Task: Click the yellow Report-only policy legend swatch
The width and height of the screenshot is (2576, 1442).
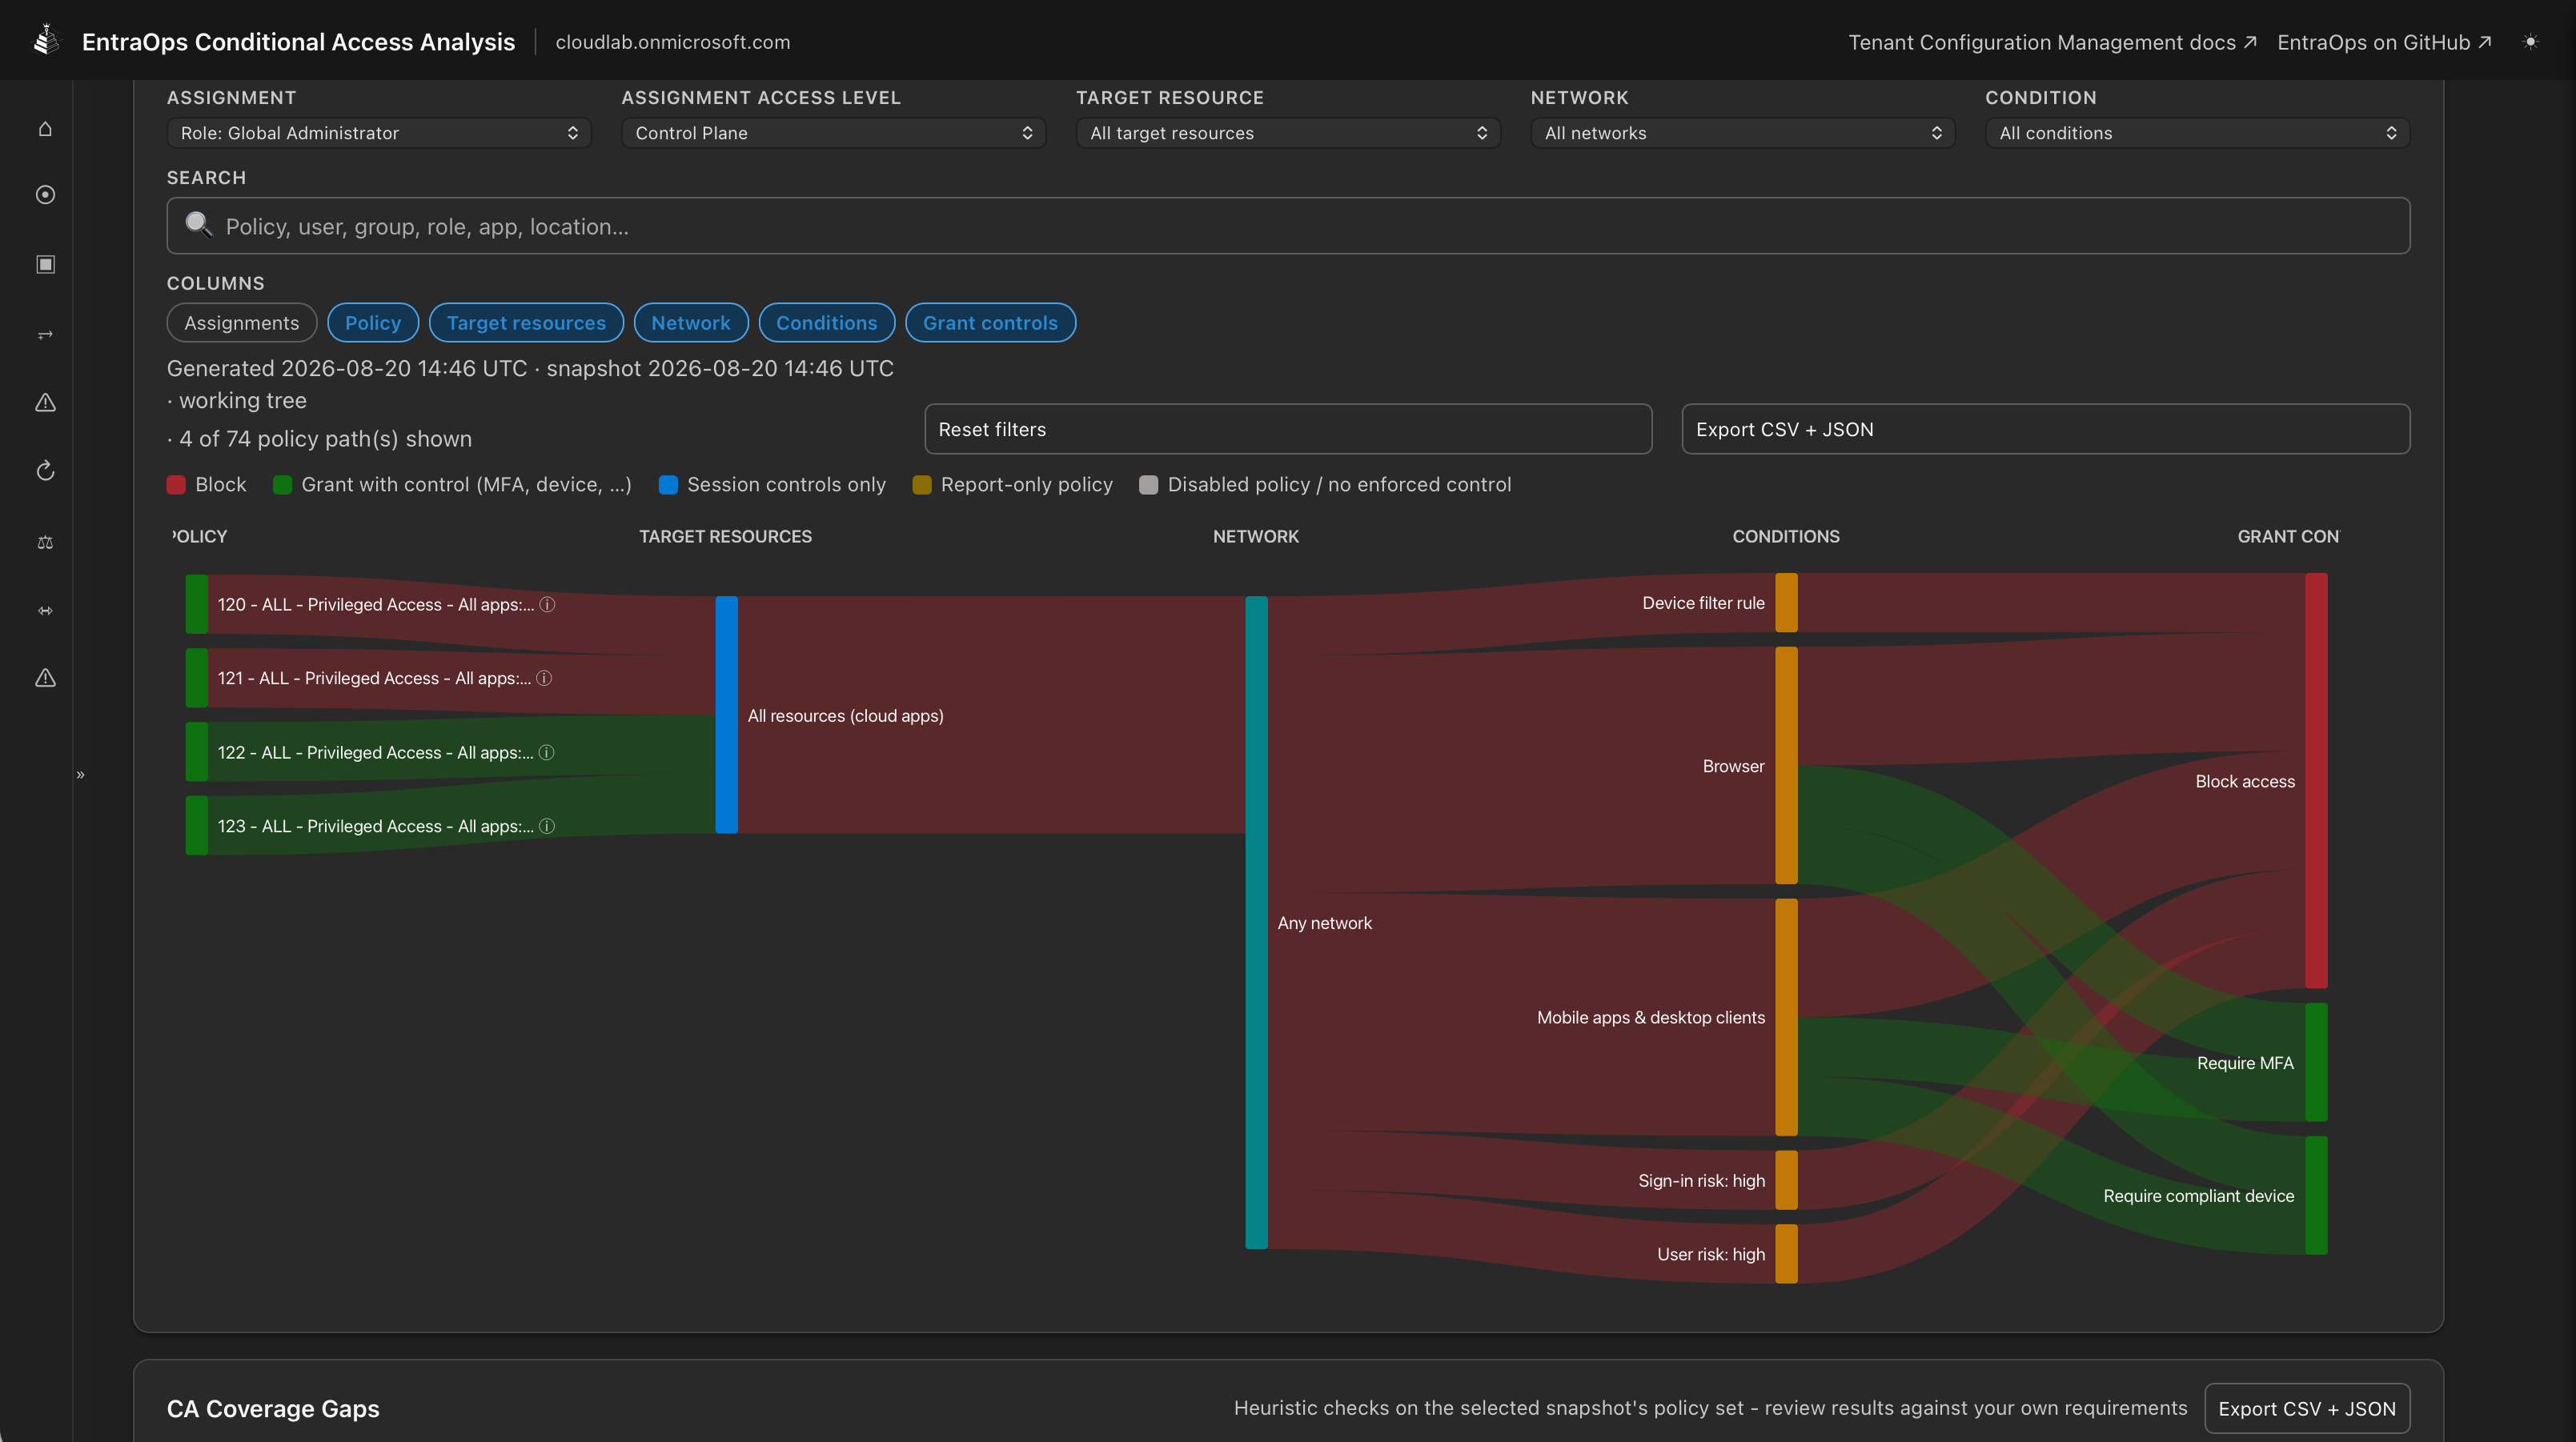Action: point(922,485)
